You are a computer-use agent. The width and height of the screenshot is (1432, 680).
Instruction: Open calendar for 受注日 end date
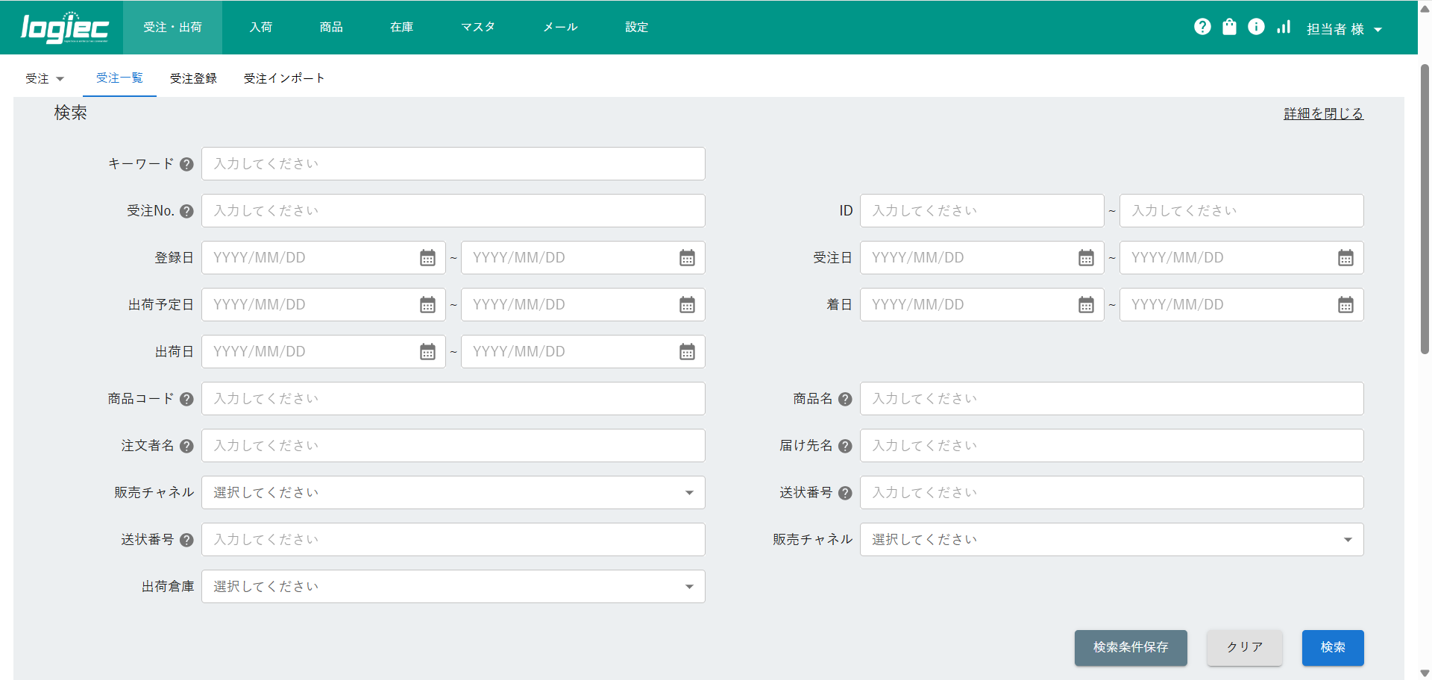coord(1345,258)
